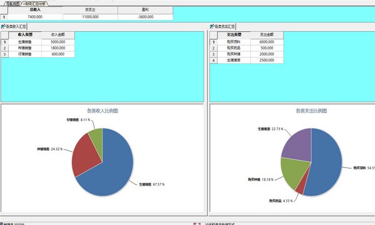Click the pin icon beside 各类支出汇总
Image resolution: width=375 pixels, height=225 pixels.
tap(212, 26)
